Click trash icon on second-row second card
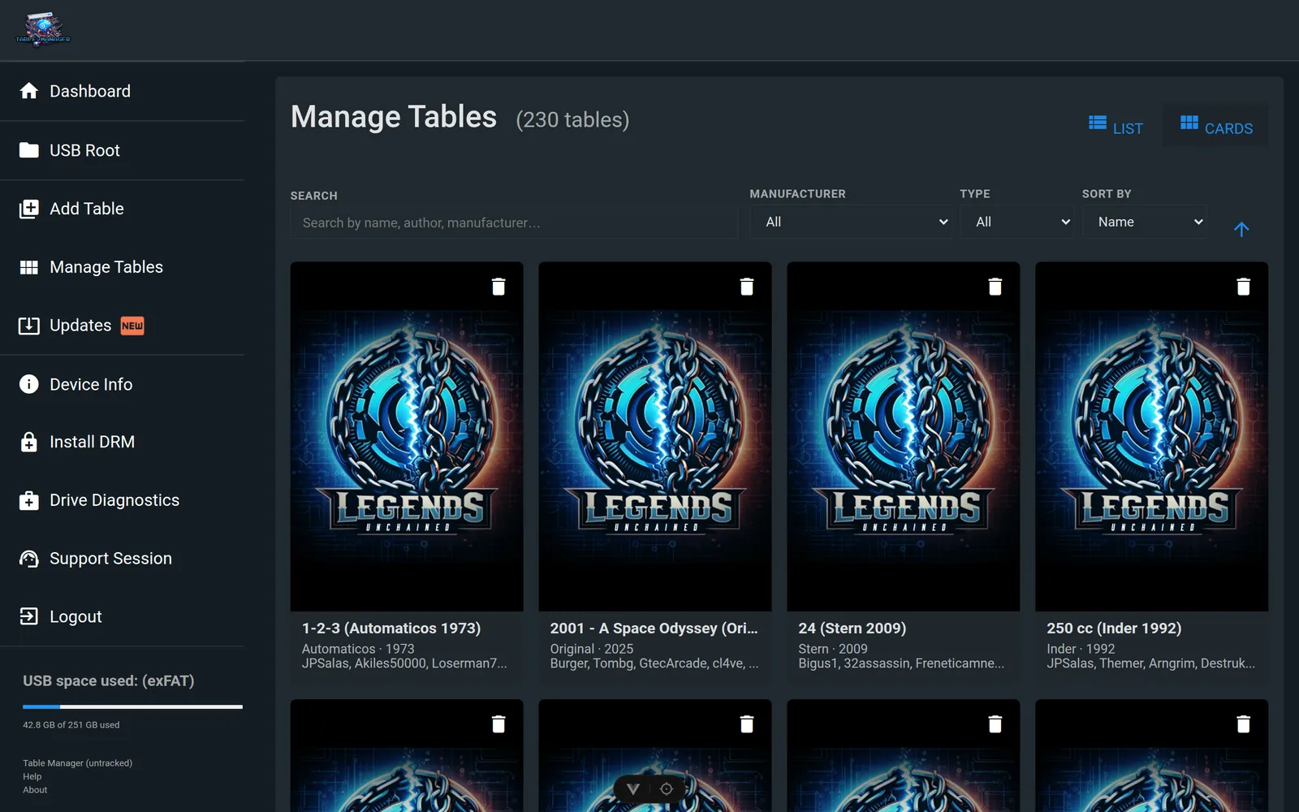The width and height of the screenshot is (1299, 812). [747, 724]
